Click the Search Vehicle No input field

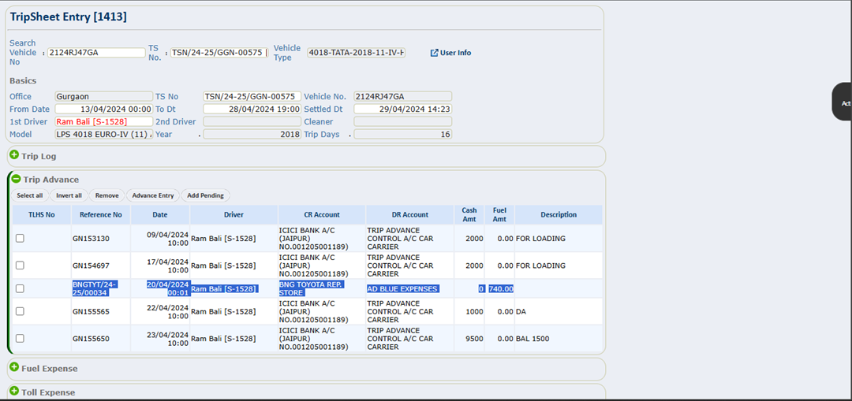coord(96,53)
